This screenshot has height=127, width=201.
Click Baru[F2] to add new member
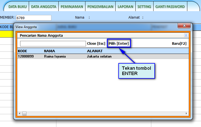(179, 44)
